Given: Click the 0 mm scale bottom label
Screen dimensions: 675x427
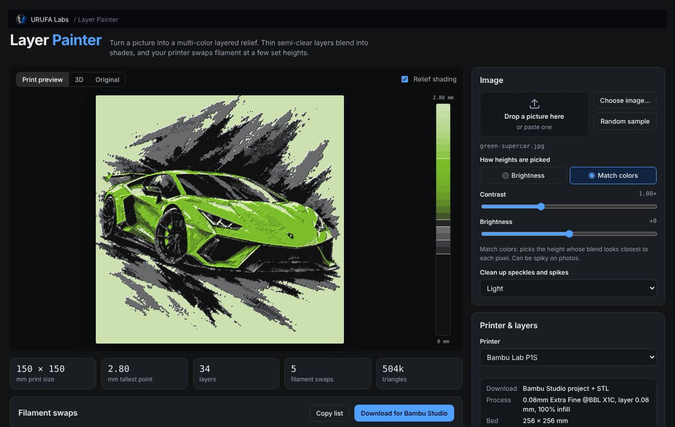Looking at the screenshot, I should click(x=443, y=342).
